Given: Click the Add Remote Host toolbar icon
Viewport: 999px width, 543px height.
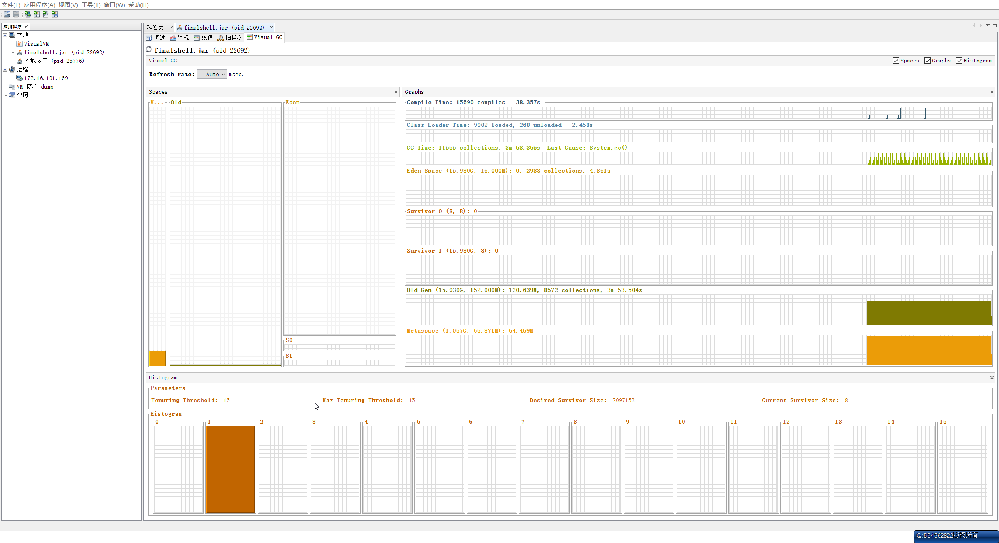Looking at the screenshot, I should (x=27, y=14).
